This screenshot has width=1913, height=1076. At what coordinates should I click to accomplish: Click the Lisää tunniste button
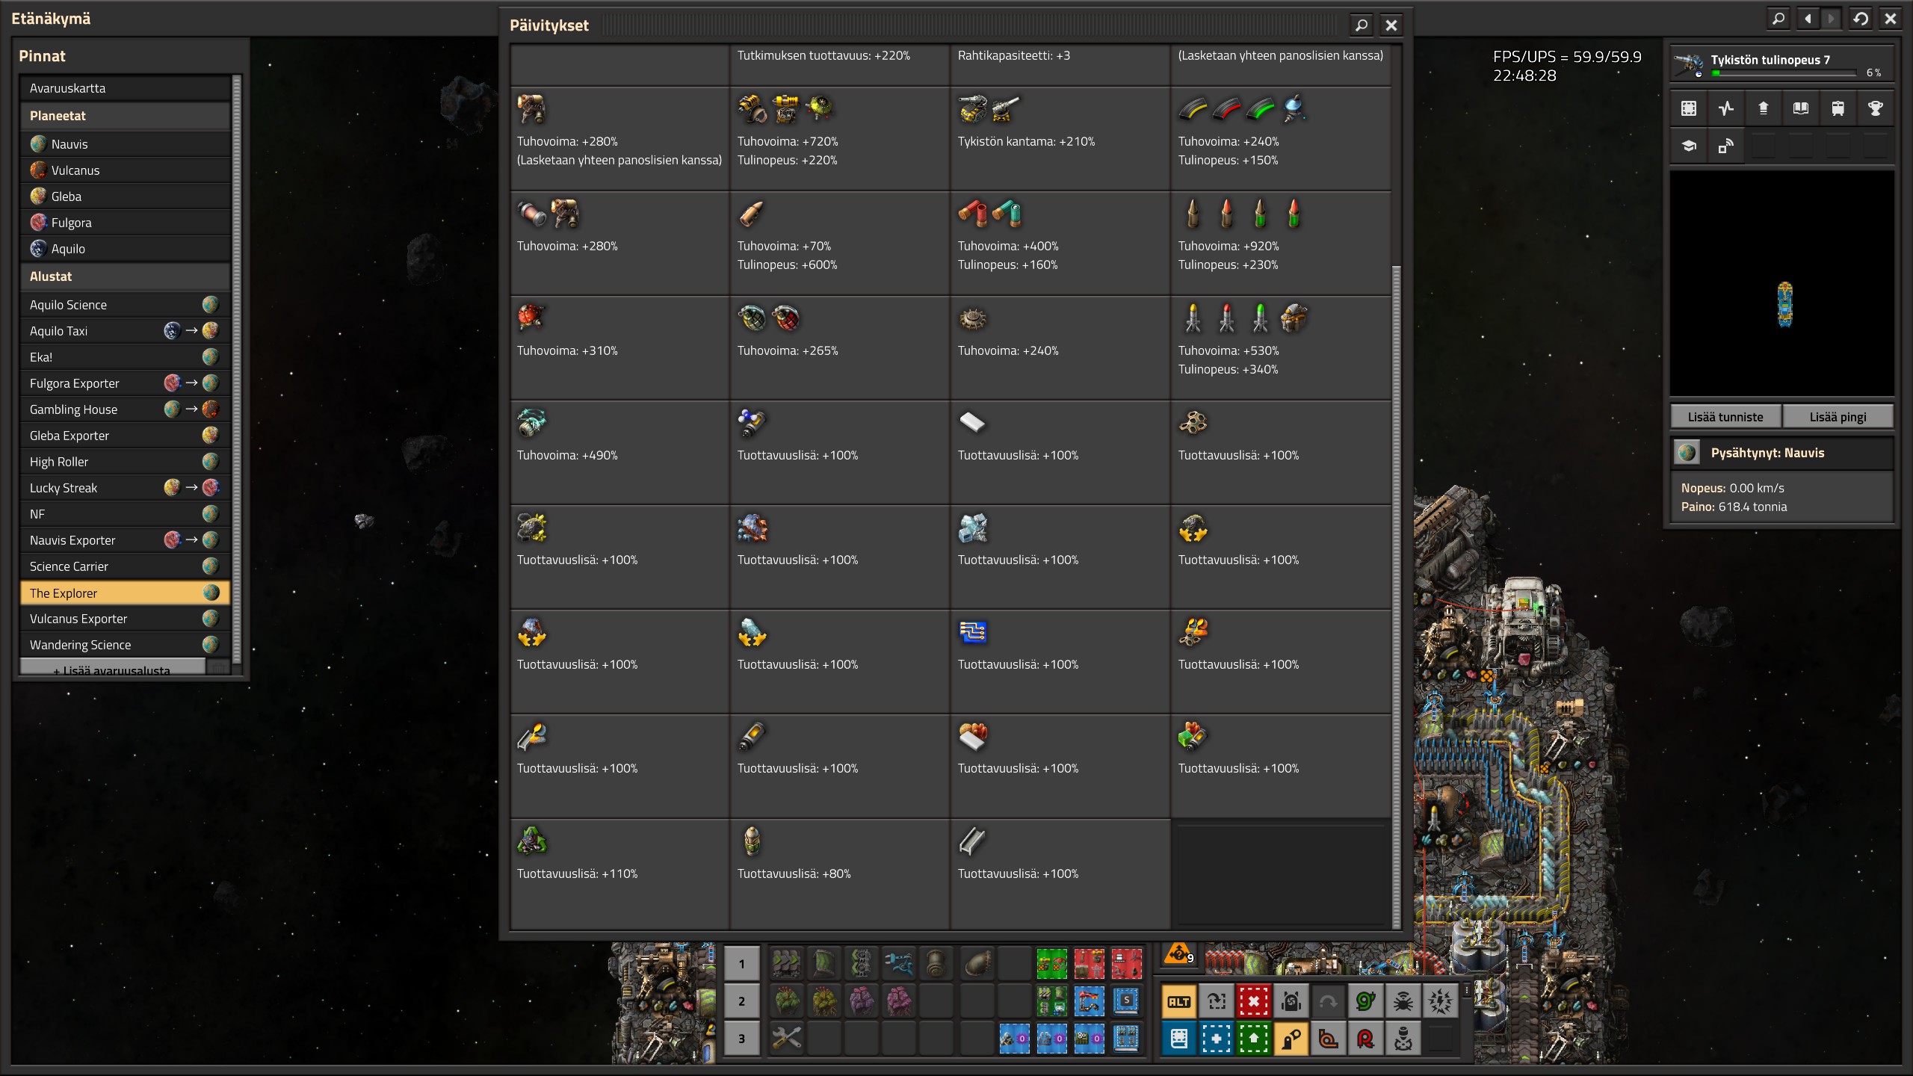point(1725,417)
